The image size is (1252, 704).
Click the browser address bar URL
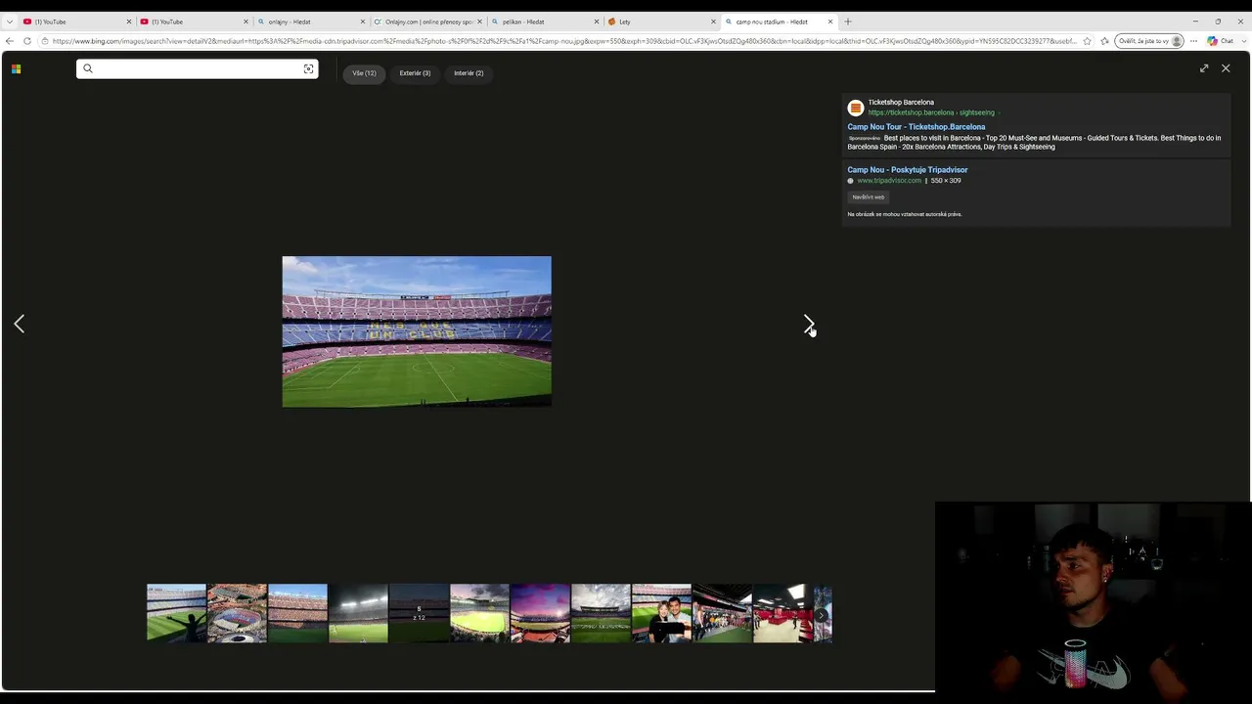(562, 41)
